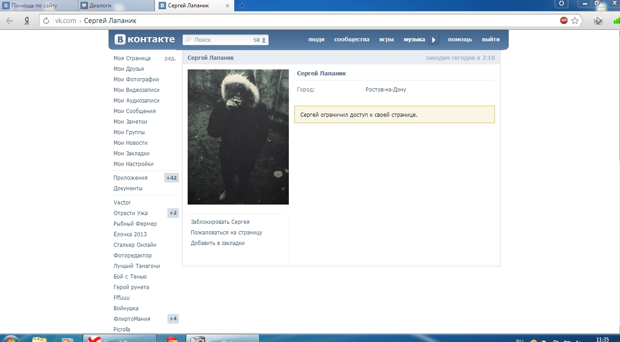The height and width of the screenshot is (342, 620).
Task: Bookmark this page with the star icon
Action: [575, 20]
